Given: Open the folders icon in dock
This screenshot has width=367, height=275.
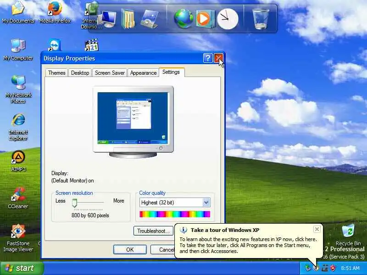Looking at the screenshot, I should tap(128, 19).
